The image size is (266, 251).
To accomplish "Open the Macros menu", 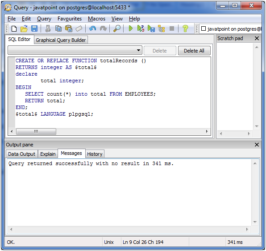I will pos(96,19).
